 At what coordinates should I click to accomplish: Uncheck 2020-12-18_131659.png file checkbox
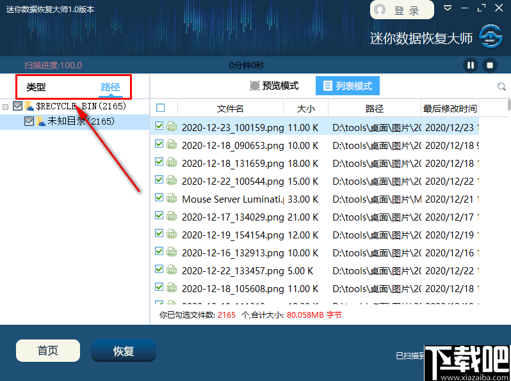click(159, 161)
